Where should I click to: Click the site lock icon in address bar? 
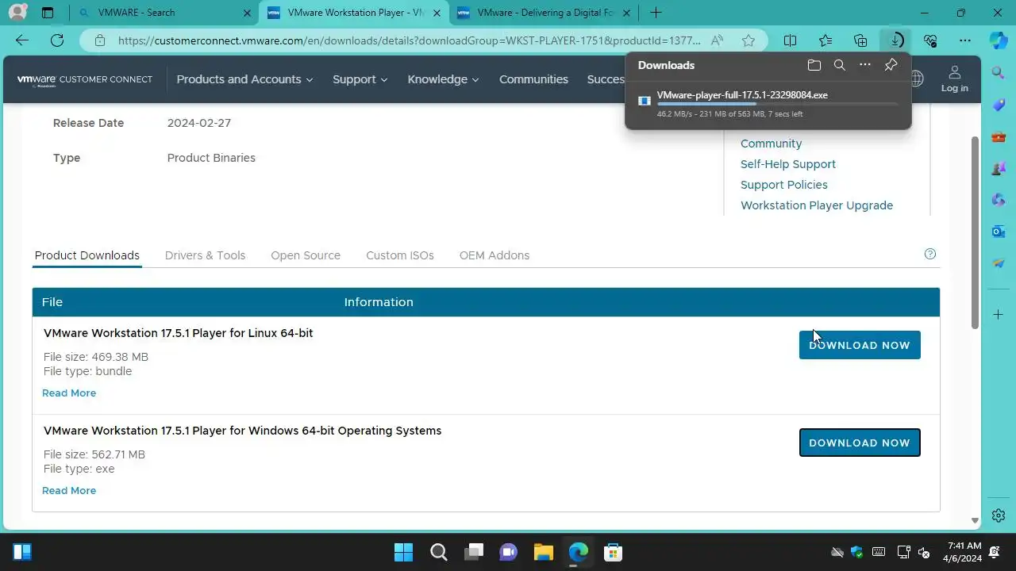(99, 40)
